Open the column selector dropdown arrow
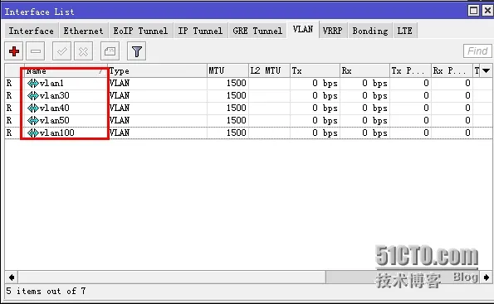This screenshot has height=304, width=494. pyautogui.click(x=487, y=70)
